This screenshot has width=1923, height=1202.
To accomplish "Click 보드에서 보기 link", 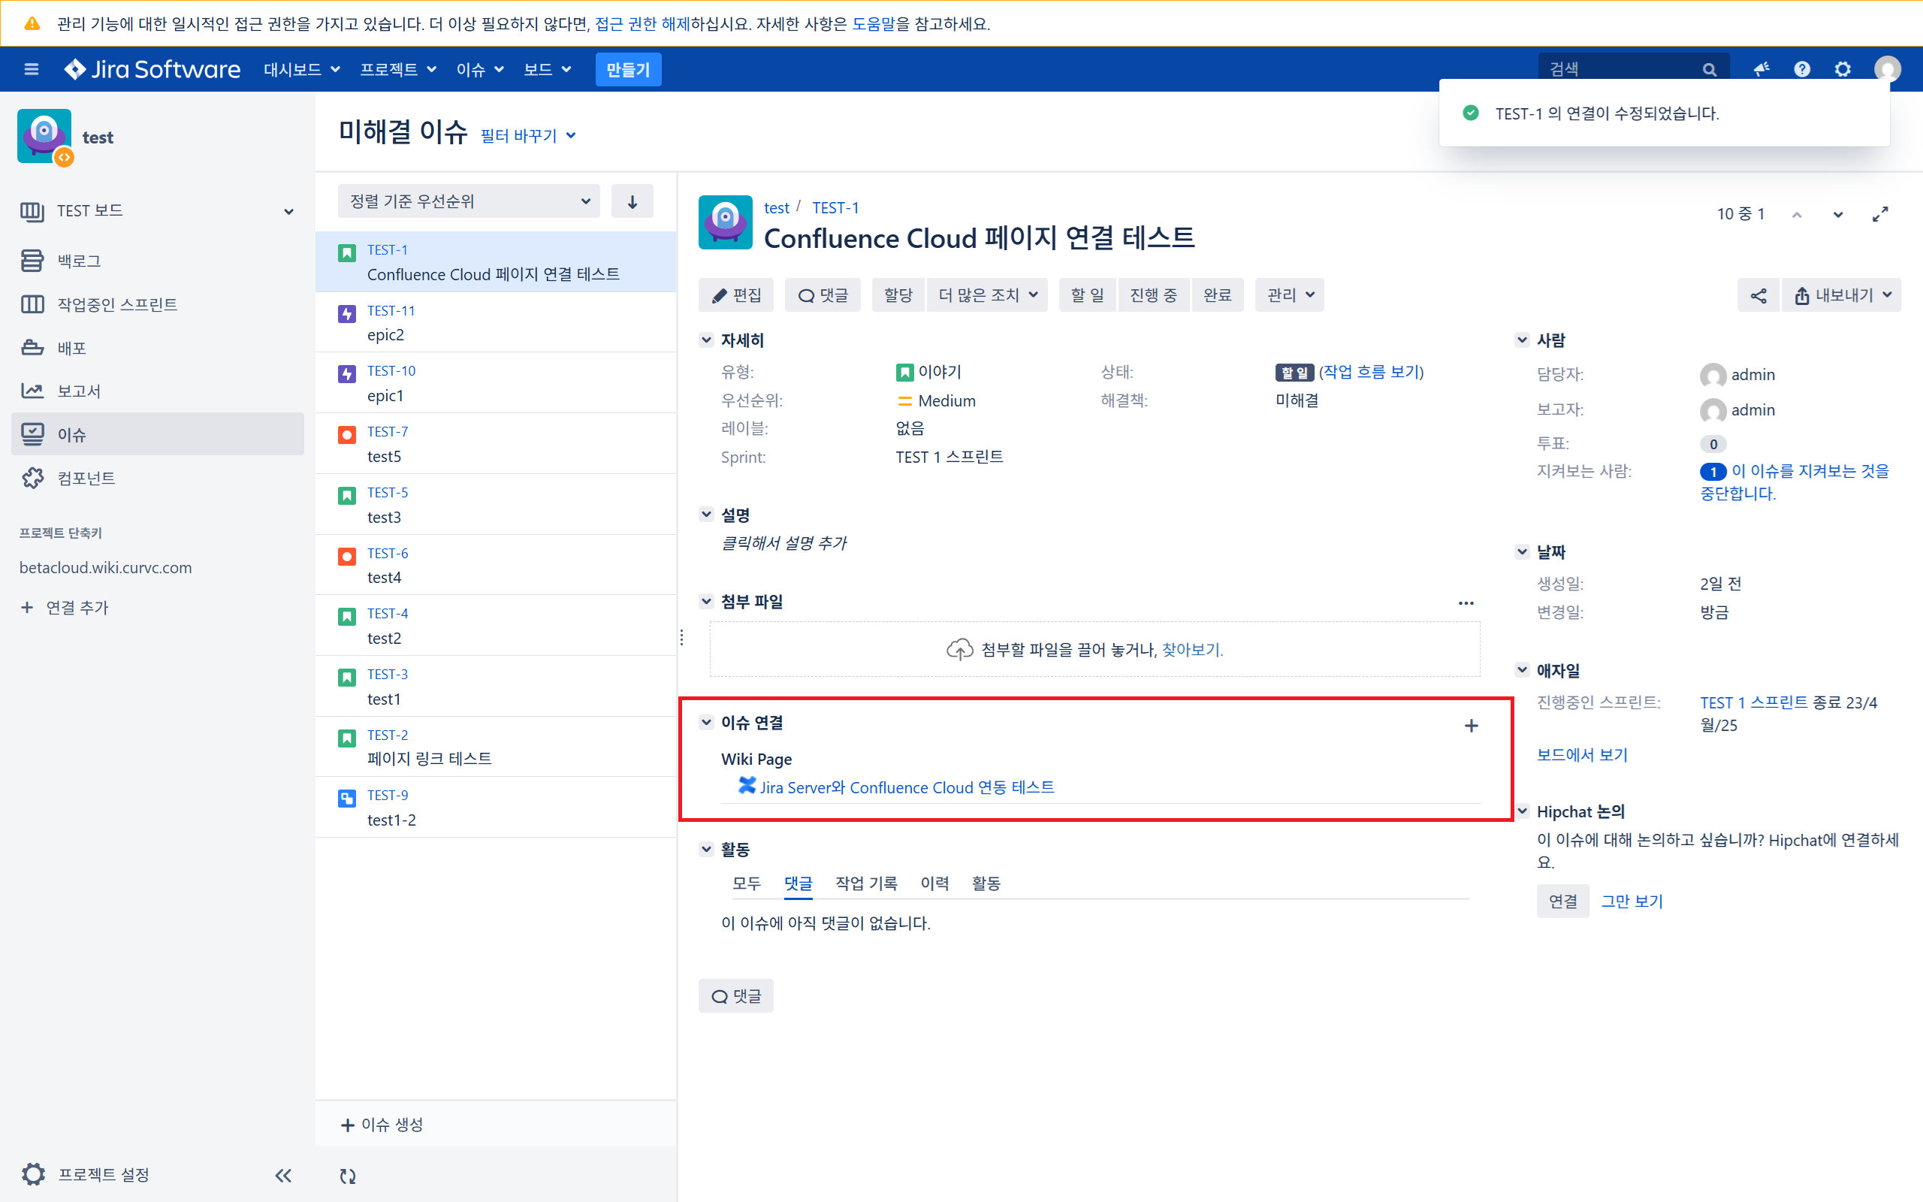I will pyautogui.click(x=1582, y=754).
